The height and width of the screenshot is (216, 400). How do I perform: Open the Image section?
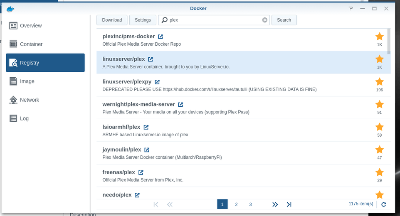coord(45,81)
